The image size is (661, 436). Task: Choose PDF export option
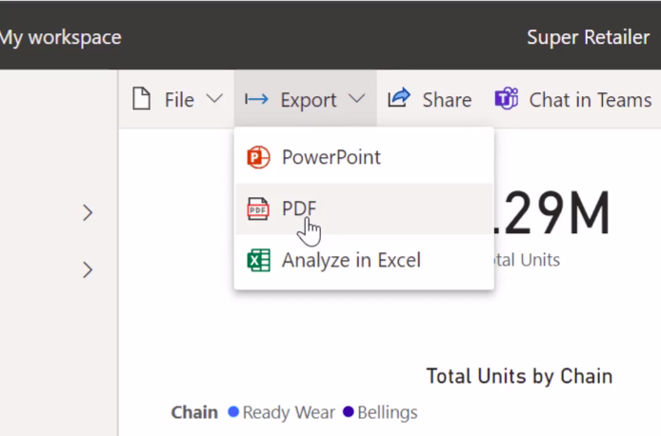[x=364, y=208]
